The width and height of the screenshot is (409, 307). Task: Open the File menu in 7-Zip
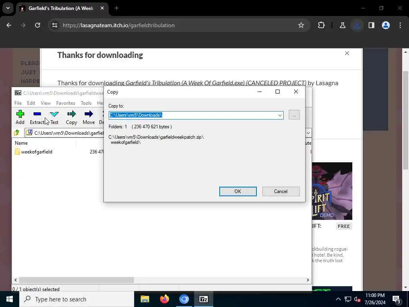tap(18, 103)
